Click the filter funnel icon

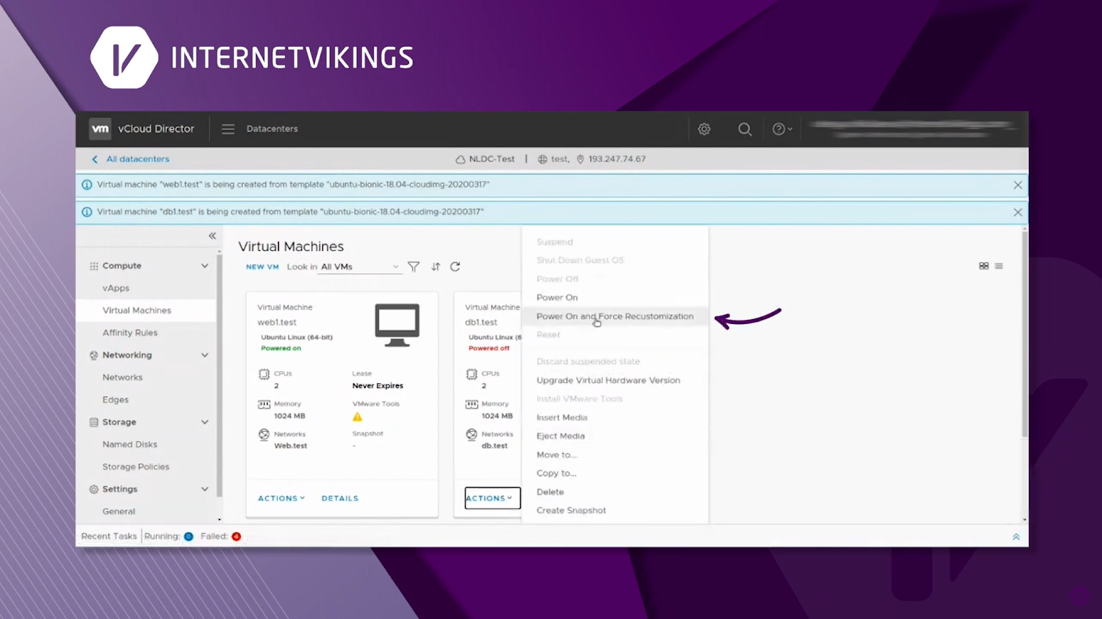coord(413,267)
